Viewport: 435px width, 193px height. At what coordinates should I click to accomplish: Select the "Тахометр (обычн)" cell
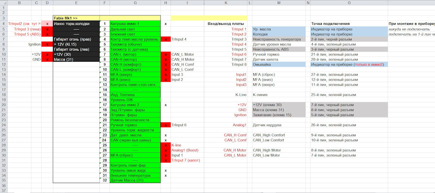tap(135, 44)
